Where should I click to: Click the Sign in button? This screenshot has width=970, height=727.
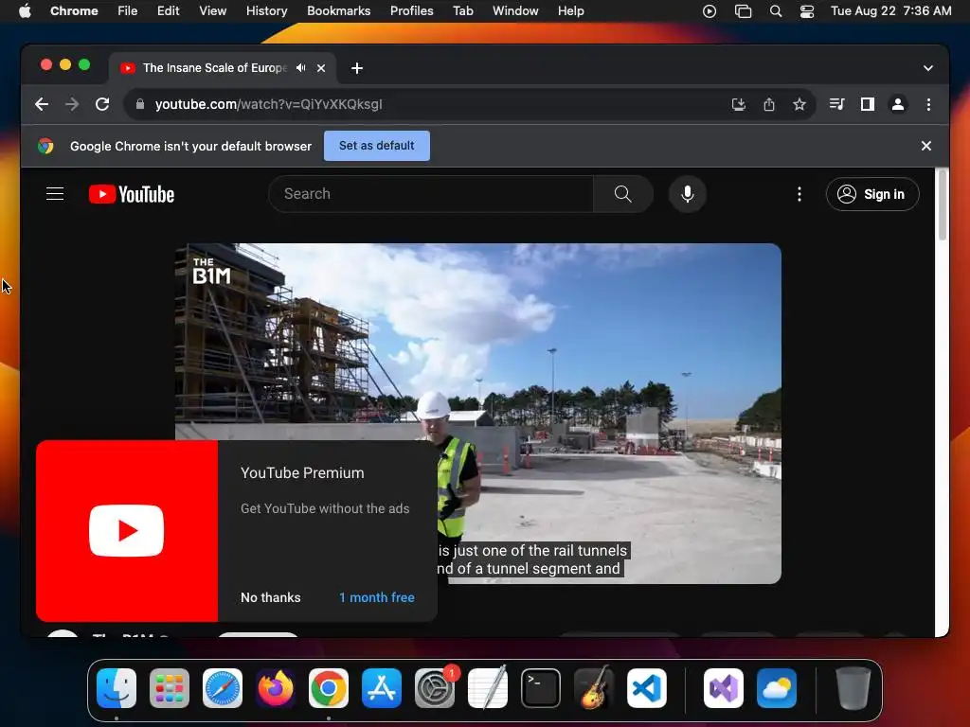coord(872,194)
